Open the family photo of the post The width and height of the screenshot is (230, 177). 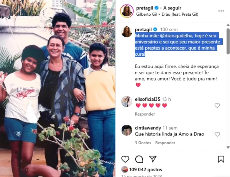(58, 88)
